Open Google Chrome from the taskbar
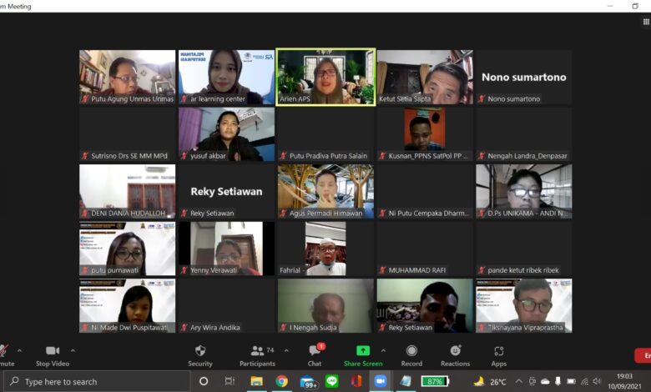Screen dimensions: 651x392 pyautogui.click(x=281, y=381)
